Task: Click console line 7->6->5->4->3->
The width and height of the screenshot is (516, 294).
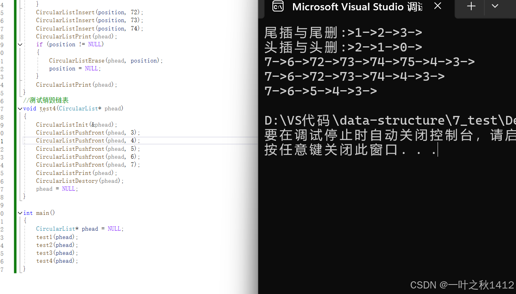Action: pyautogui.click(x=321, y=91)
